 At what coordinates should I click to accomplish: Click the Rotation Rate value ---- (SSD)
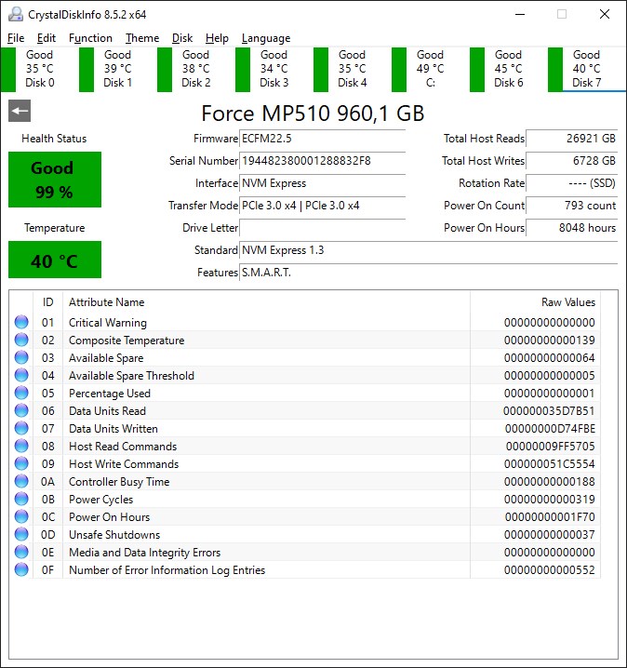pyautogui.click(x=571, y=183)
